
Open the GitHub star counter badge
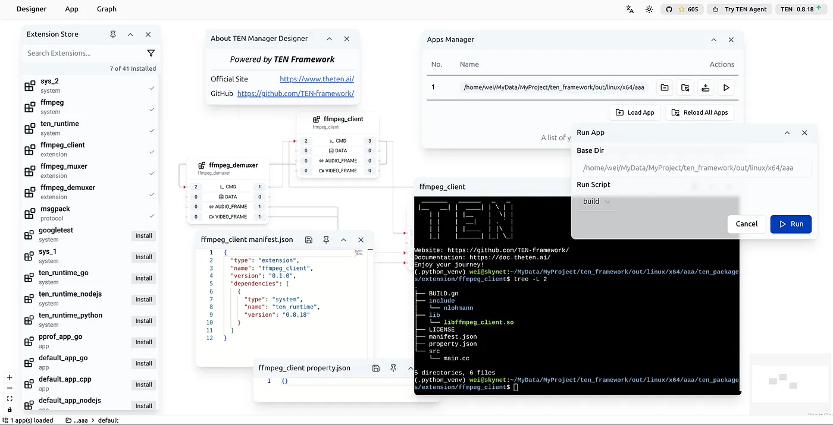[682, 9]
